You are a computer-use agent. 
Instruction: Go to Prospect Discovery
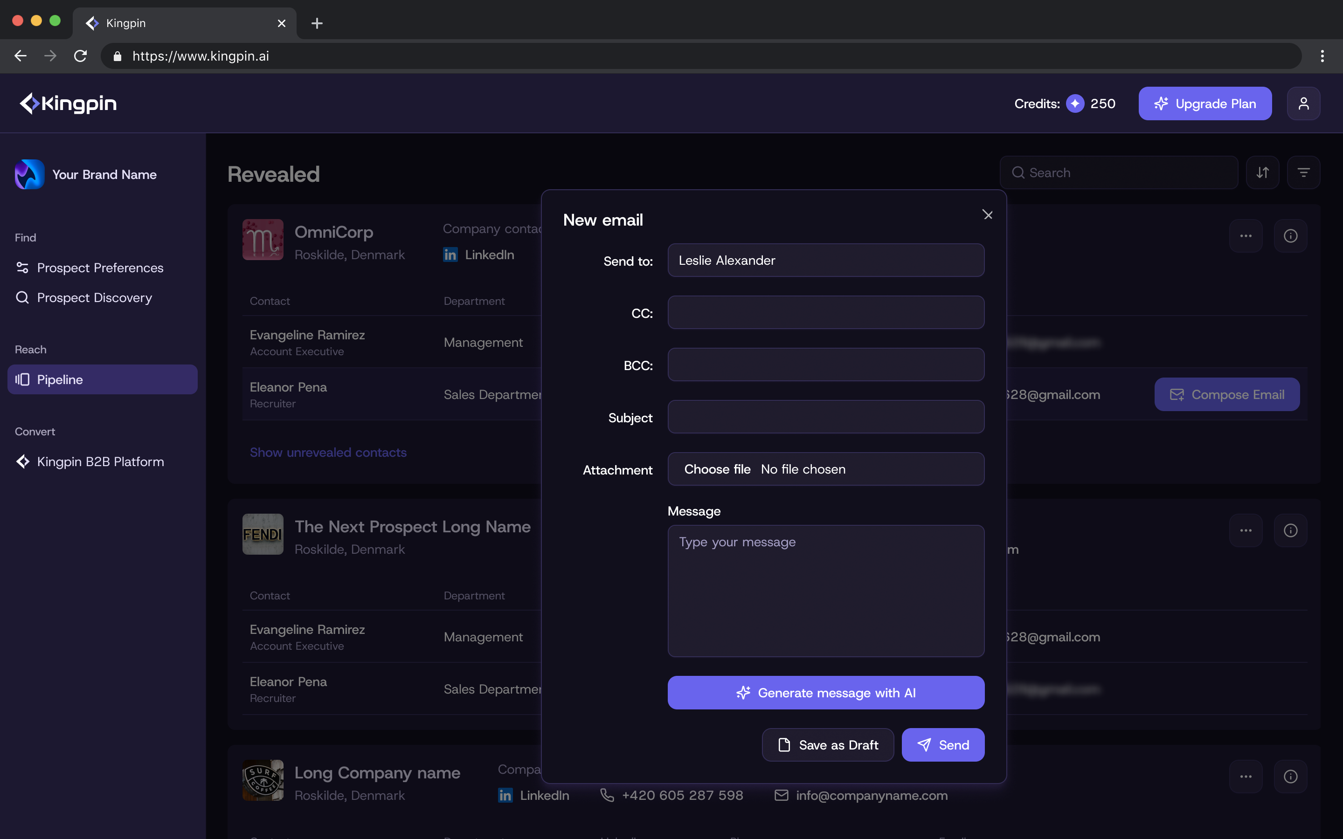coord(83,298)
